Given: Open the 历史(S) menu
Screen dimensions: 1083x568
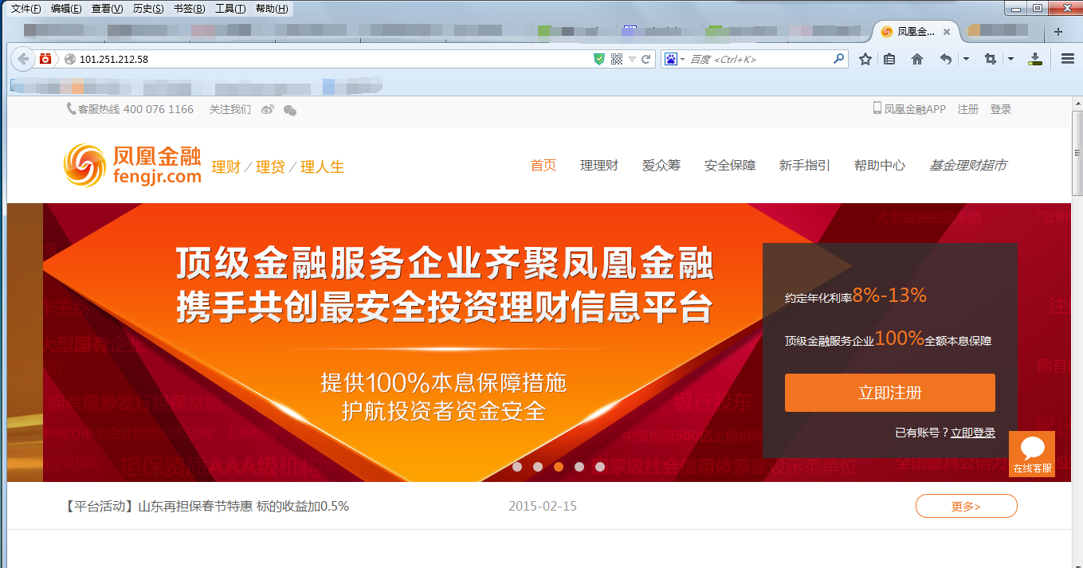Looking at the screenshot, I should click(x=148, y=9).
